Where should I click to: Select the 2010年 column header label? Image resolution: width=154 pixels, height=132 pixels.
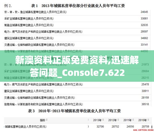[143, 120]
